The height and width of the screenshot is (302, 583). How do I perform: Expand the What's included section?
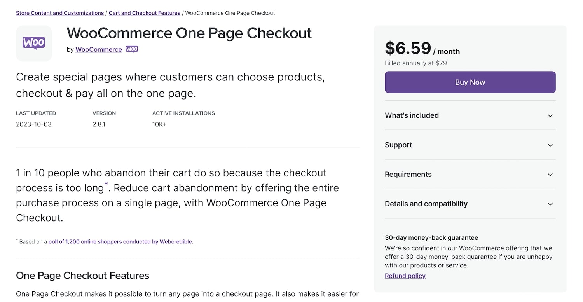click(x=412, y=115)
